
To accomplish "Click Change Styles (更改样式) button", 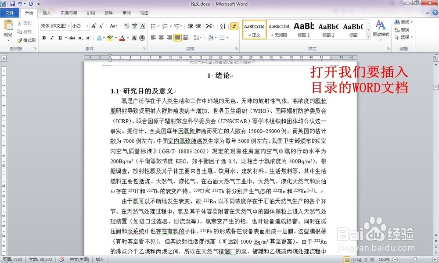I will (x=381, y=30).
